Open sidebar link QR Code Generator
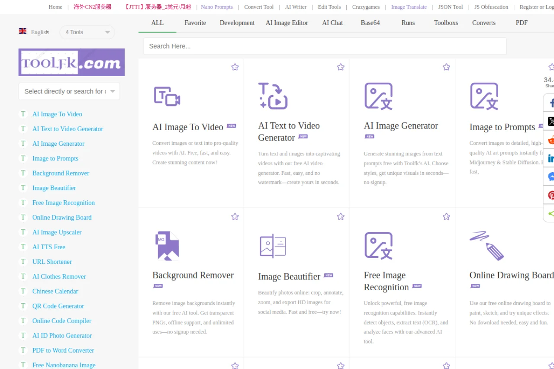Viewport: 554px width, 369px height. [58, 306]
